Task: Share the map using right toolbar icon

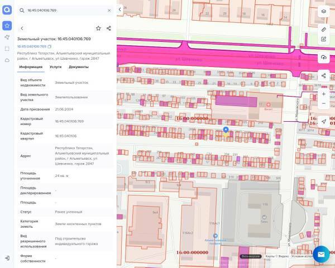Action: (324, 76)
